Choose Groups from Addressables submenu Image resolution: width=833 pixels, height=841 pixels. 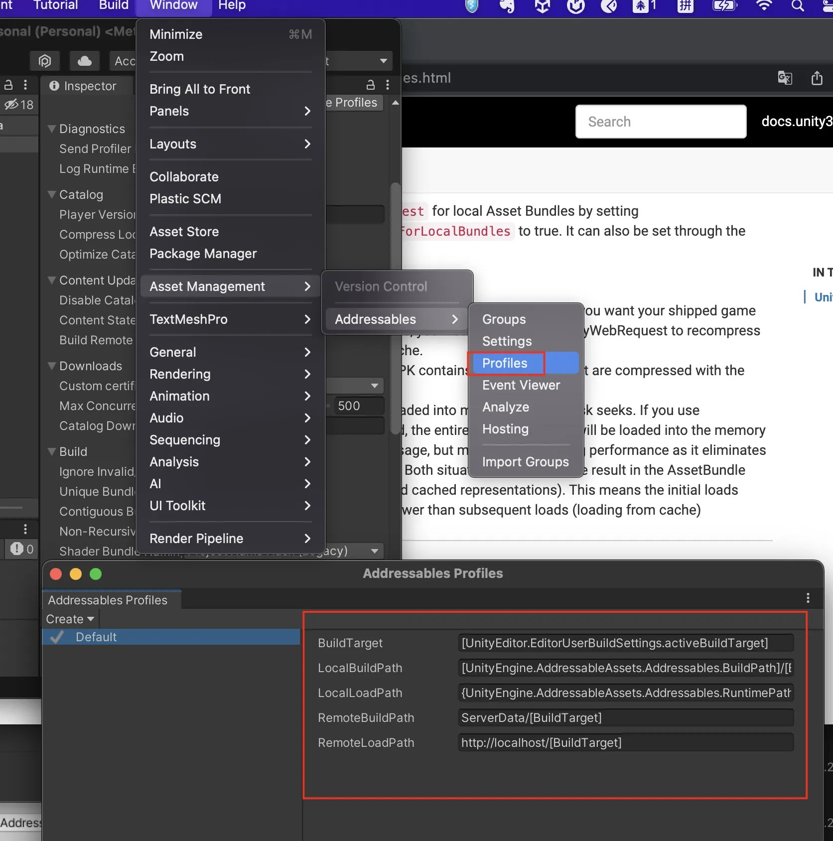tap(525, 319)
